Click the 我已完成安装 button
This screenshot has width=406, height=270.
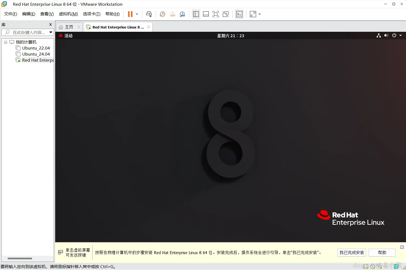coord(351,252)
